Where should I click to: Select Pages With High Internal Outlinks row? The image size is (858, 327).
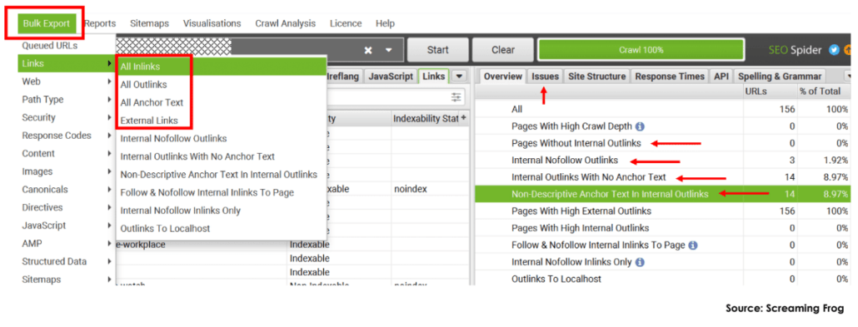click(x=663, y=228)
